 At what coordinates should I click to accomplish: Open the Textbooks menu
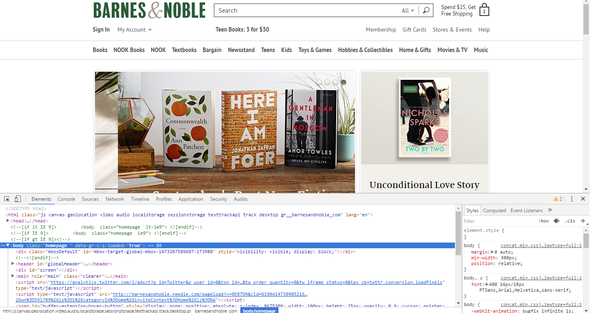pos(184,50)
